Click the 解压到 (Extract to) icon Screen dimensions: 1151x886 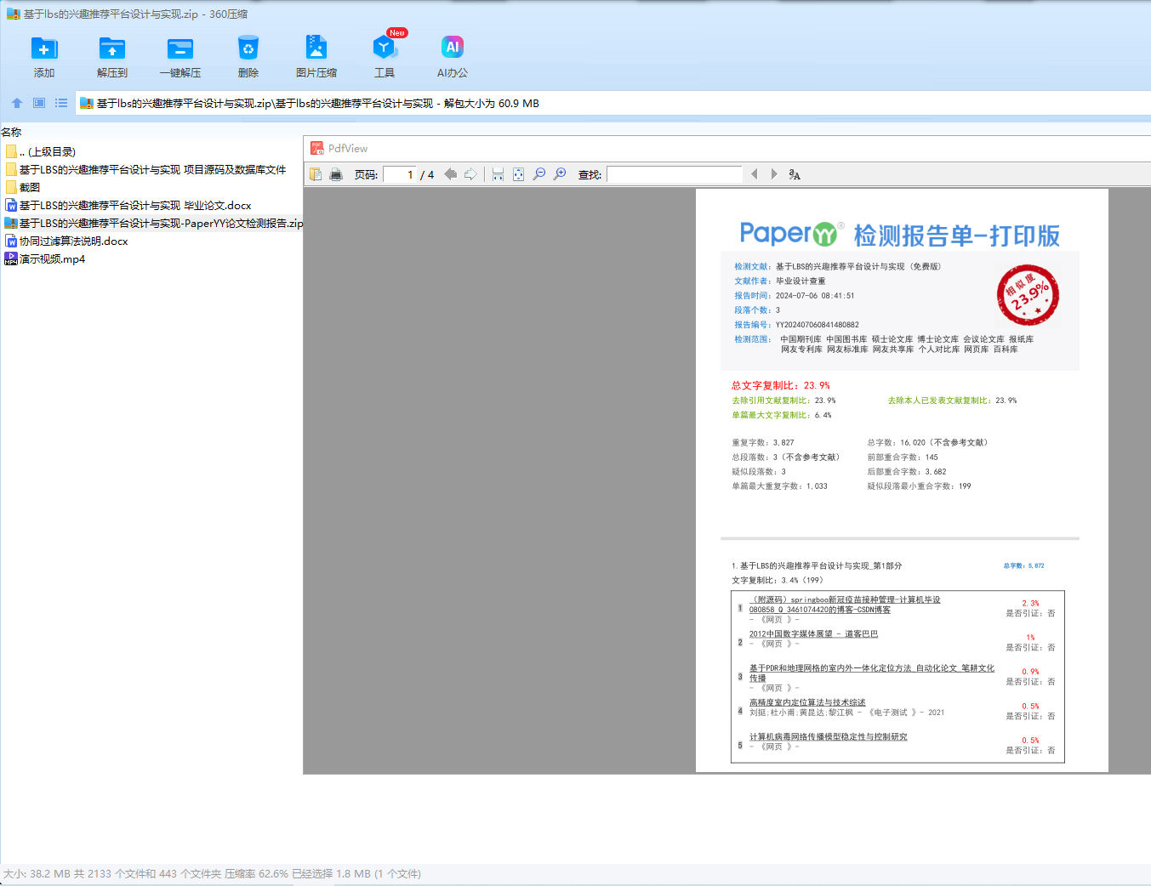click(111, 48)
